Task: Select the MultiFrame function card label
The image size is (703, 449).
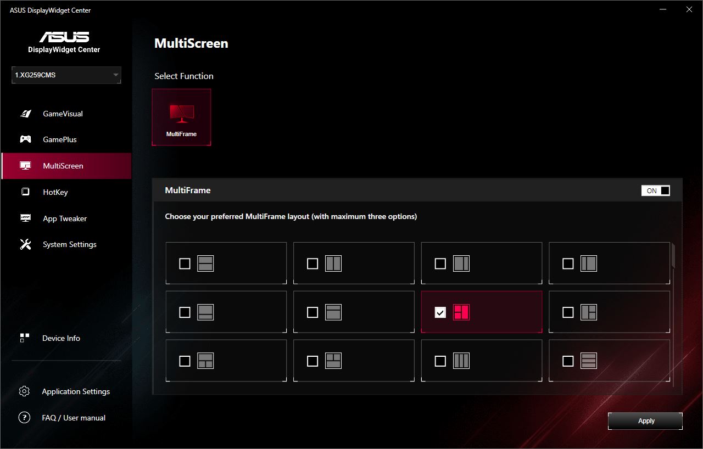Action: coord(181,134)
